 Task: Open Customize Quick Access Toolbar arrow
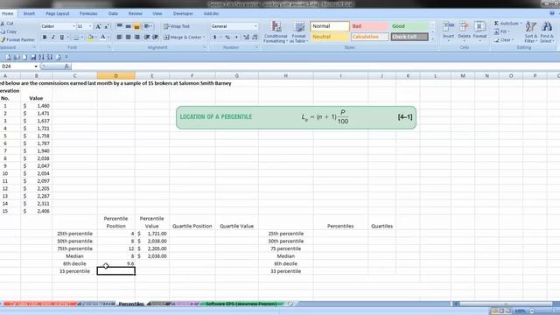point(66,57)
